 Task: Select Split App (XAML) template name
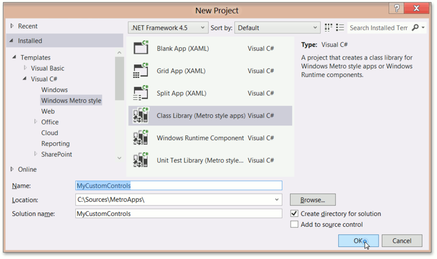[x=181, y=93]
